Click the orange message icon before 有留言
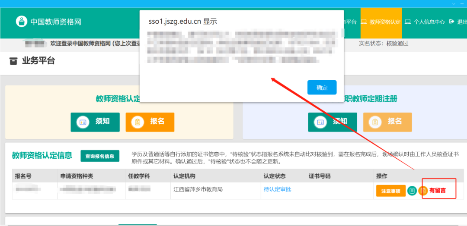This screenshot has width=467, height=226. click(x=423, y=191)
